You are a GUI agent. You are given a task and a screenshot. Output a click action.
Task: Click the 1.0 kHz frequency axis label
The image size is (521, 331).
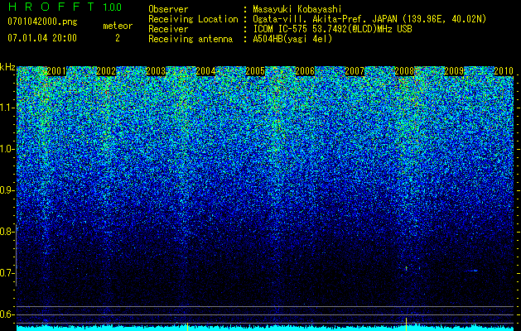point(7,149)
